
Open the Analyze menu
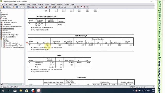pos(40,4)
